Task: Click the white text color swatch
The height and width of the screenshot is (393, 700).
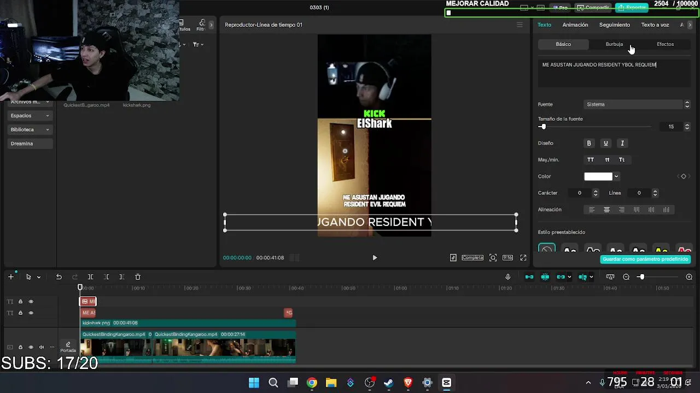Action: (x=598, y=176)
